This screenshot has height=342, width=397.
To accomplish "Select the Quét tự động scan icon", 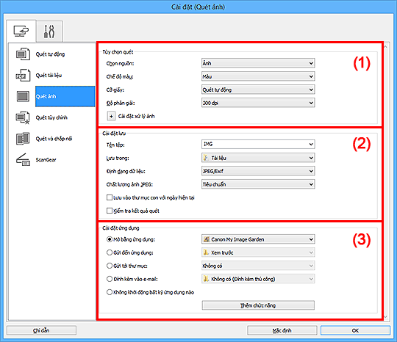I will coord(23,54).
